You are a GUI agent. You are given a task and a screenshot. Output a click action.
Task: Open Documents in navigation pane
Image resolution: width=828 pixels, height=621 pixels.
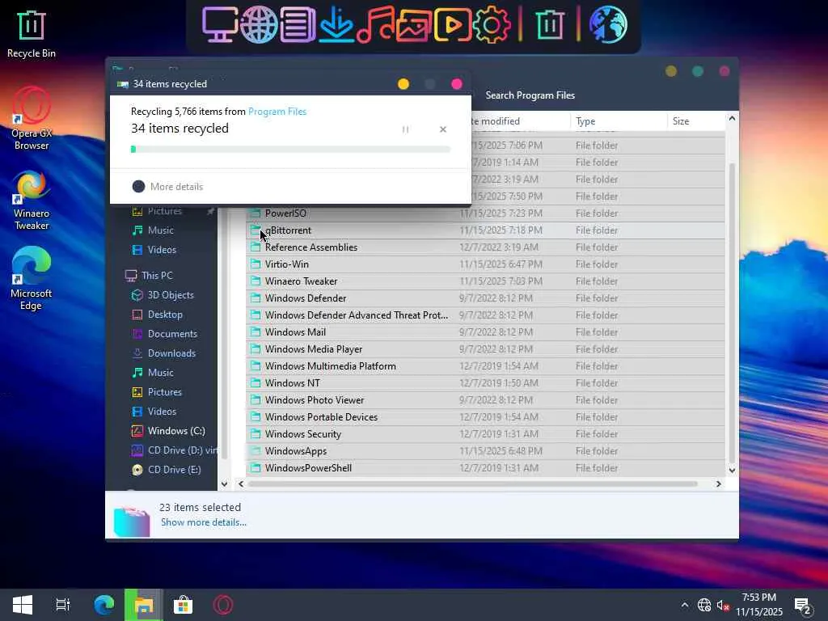pyautogui.click(x=164, y=334)
